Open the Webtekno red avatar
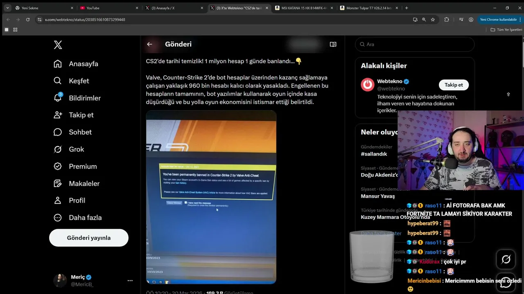This screenshot has height=294, width=524. click(x=368, y=85)
